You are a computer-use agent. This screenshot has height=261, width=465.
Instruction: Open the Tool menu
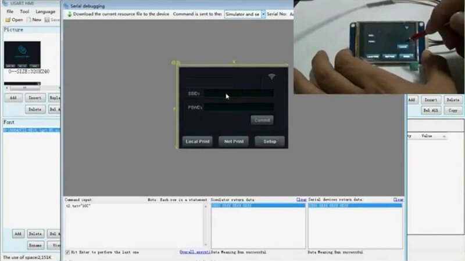[x=24, y=12]
